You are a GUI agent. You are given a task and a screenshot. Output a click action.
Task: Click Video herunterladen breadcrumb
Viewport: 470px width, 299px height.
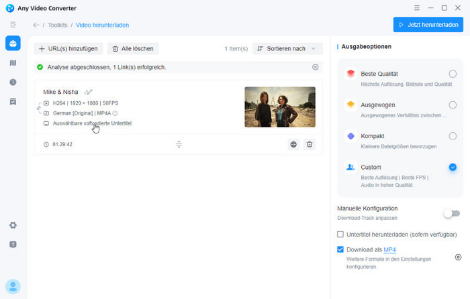tap(102, 25)
